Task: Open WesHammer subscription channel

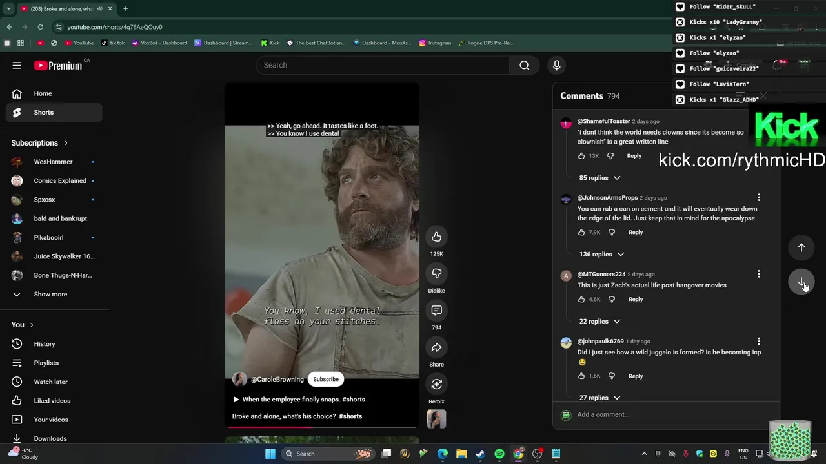Action: pos(54,162)
